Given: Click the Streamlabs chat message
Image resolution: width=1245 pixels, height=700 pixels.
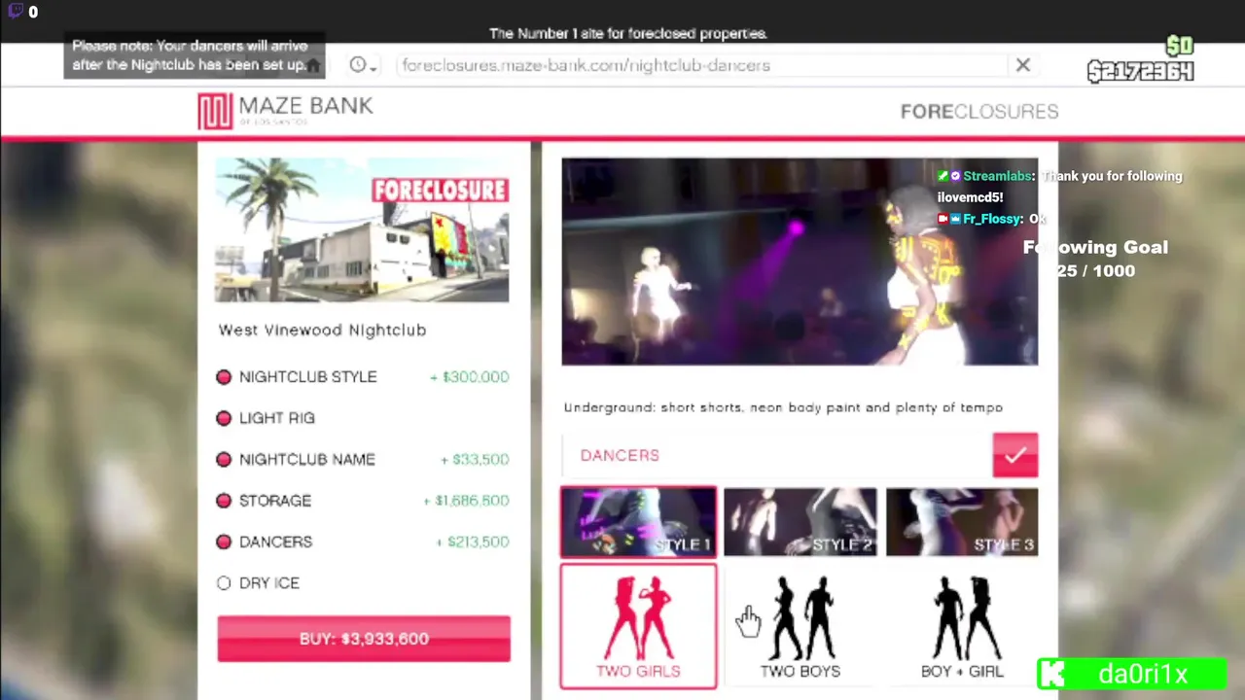Looking at the screenshot, I should (1059, 187).
